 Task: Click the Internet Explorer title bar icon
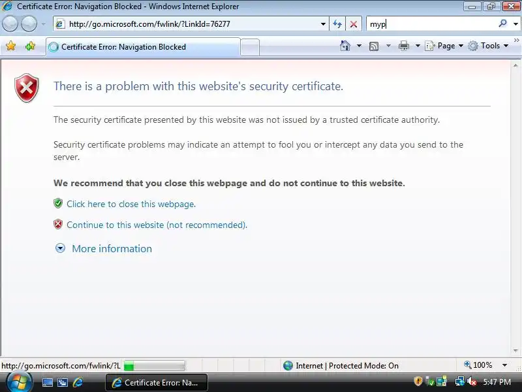(7, 6)
